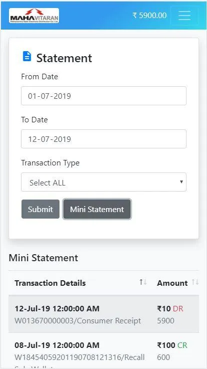Click the Mini Statement section heading

43,258
